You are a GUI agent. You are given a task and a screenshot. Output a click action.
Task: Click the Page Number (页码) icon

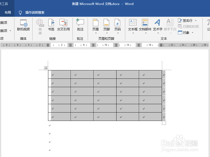117,23
